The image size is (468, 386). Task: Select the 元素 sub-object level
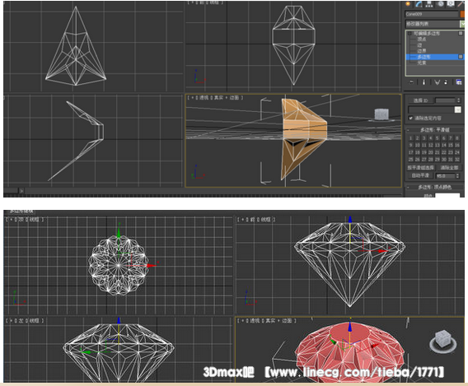[x=422, y=63]
